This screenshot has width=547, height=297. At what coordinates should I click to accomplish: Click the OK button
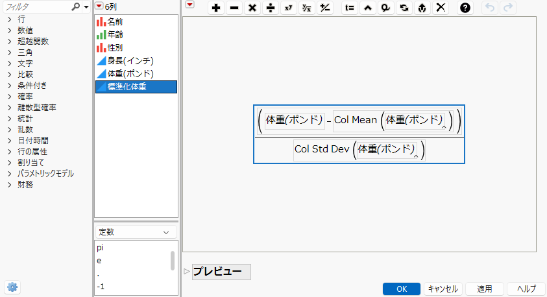pos(402,289)
